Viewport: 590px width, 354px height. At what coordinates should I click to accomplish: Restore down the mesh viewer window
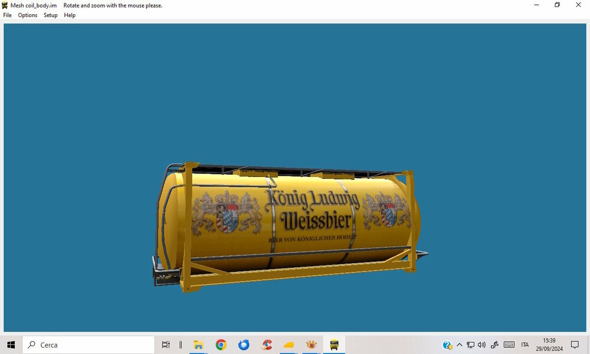[x=558, y=5]
